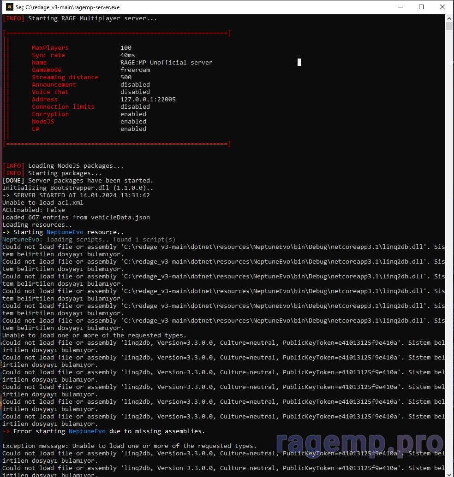Click the 'Starting NeptuneEvo resource' line
Viewport: 454px width, 477px height.
63,232
